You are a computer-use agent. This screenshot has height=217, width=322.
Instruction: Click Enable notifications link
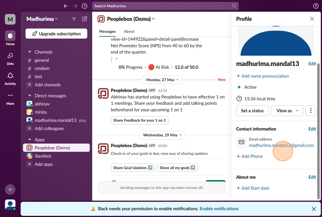pos(219,209)
